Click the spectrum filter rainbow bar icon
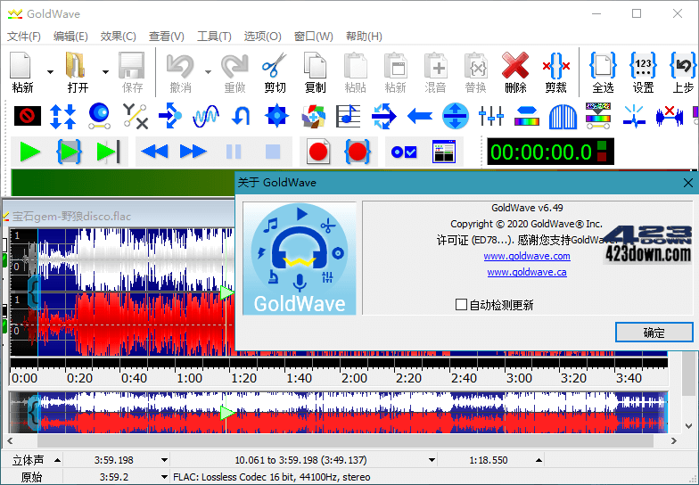The image size is (699, 485). pyautogui.click(x=526, y=116)
